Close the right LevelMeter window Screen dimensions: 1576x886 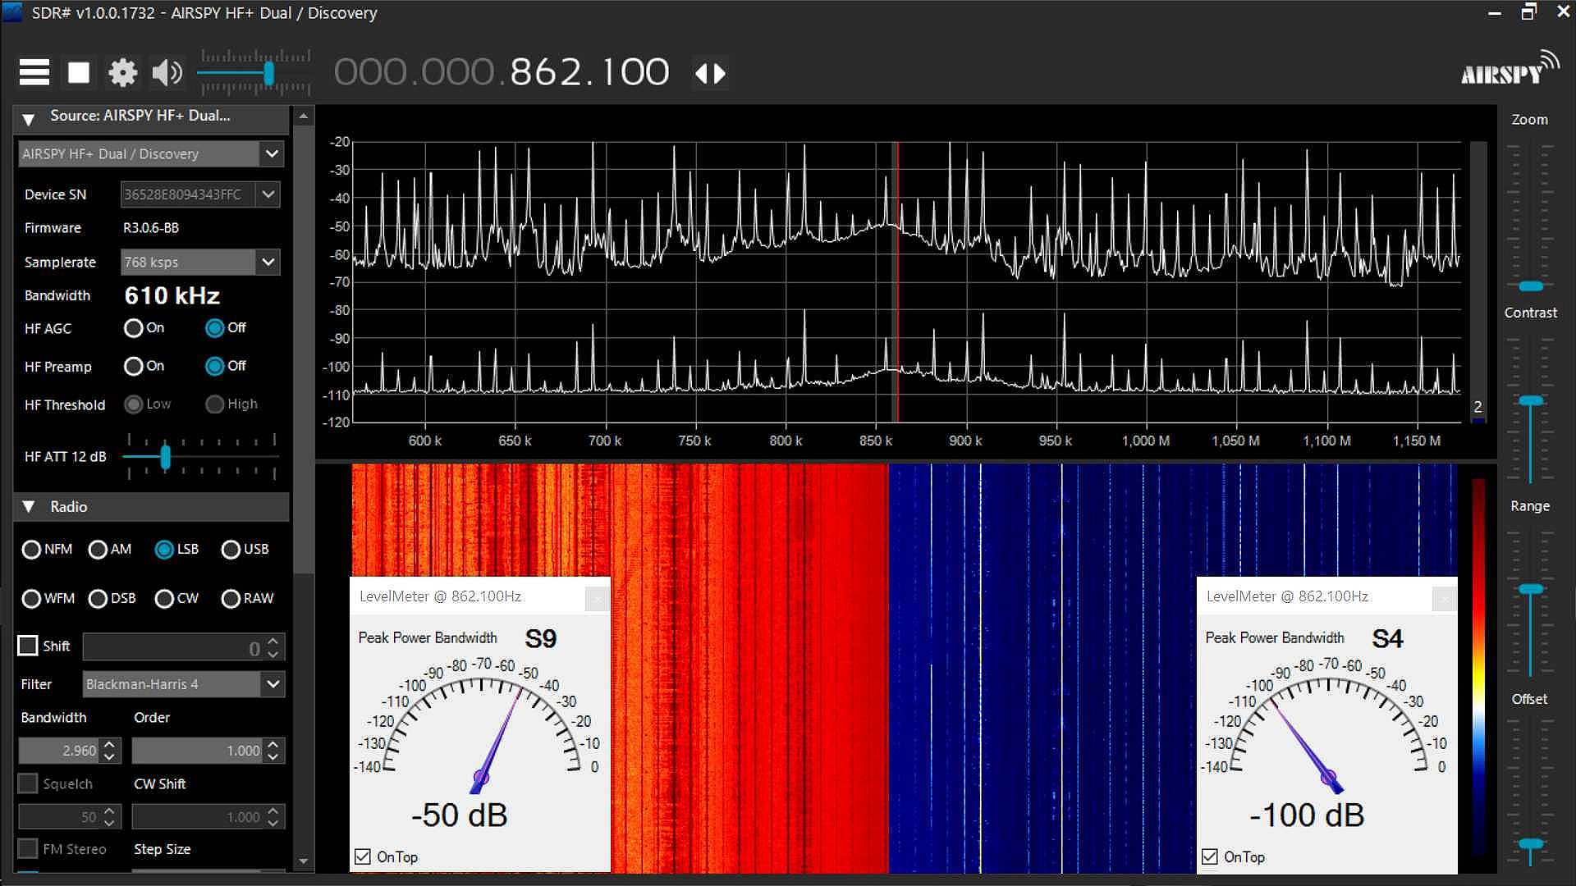1444,600
